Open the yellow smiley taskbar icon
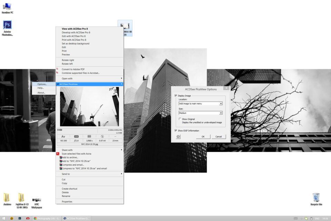The width and height of the screenshot is (331, 221). (12, 219)
